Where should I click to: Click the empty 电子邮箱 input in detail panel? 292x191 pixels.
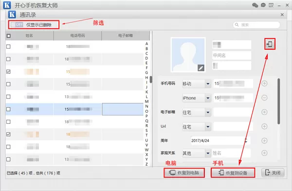point(233,112)
